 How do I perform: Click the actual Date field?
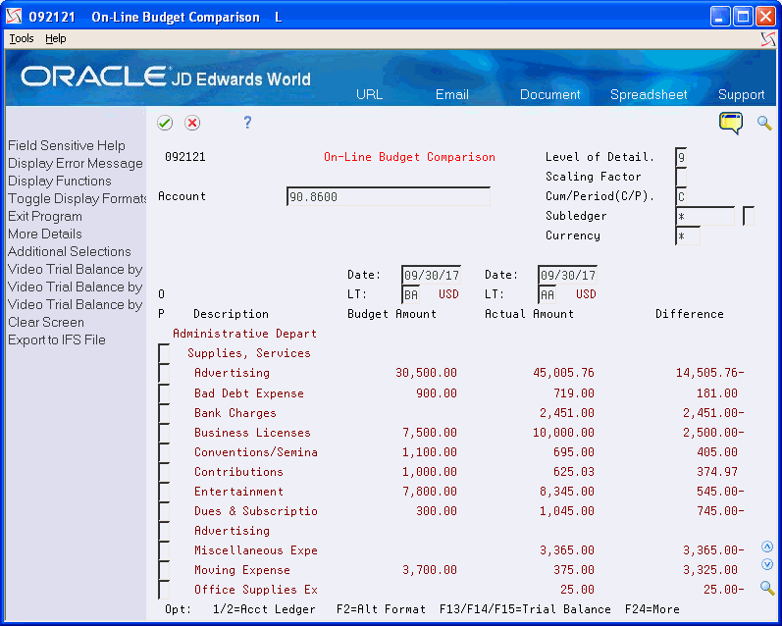pos(568,275)
